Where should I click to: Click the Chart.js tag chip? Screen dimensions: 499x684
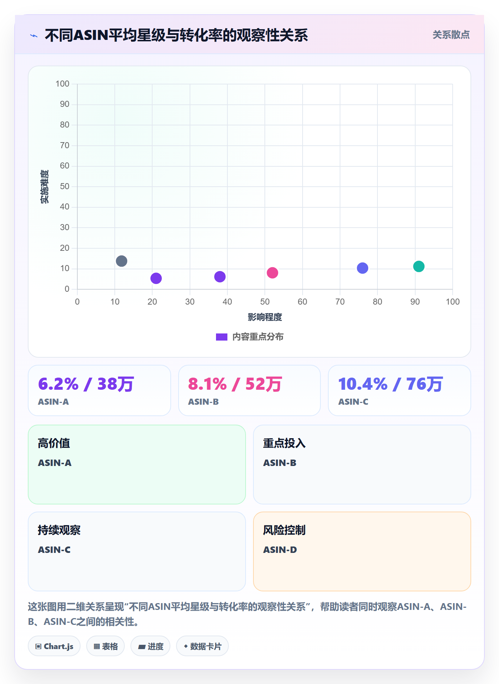54,646
